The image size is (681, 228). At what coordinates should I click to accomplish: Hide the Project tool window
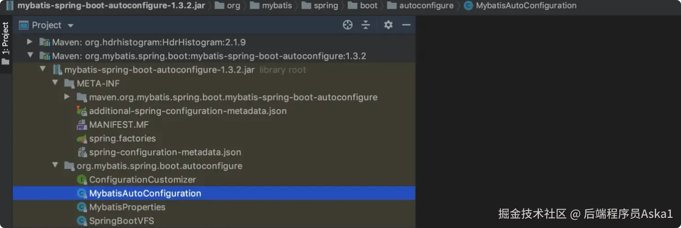[x=406, y=25]
